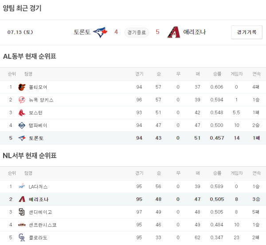The width and height of the screenshot is (266, 245).
Task: Open the 경기기록 game record button
Action: 246,32
